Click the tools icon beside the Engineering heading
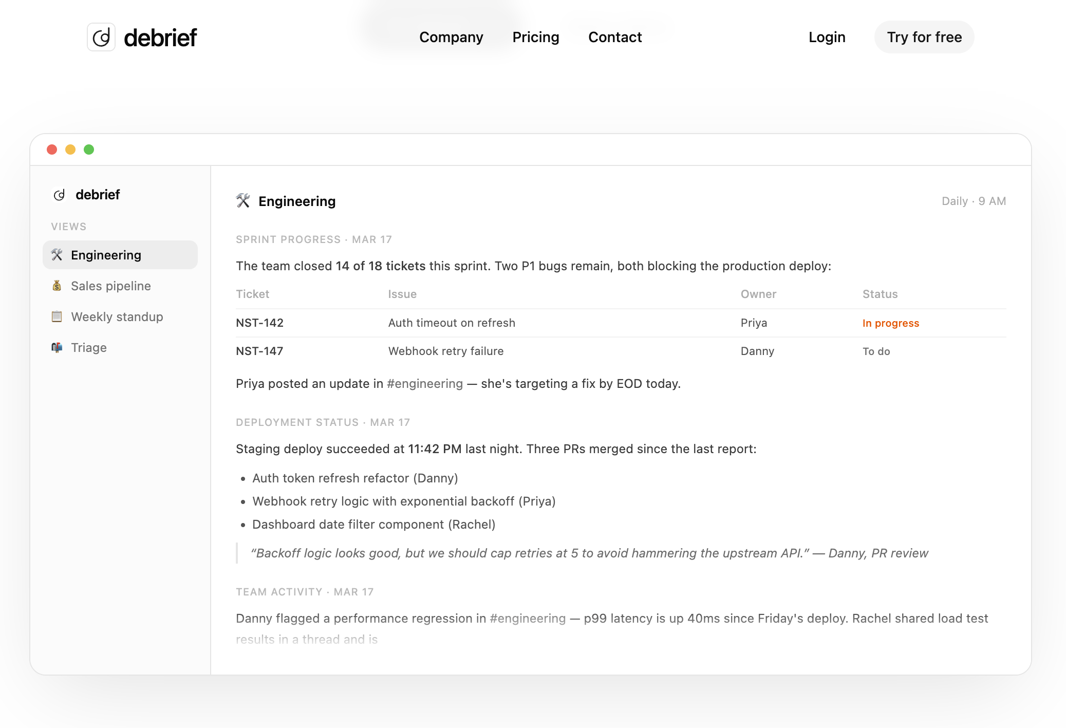This screenshot has width=1066, height=728. (x=243, y=201)
